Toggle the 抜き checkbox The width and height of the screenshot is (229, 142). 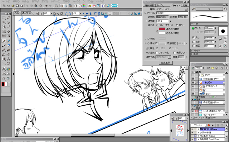coord(193,42)
